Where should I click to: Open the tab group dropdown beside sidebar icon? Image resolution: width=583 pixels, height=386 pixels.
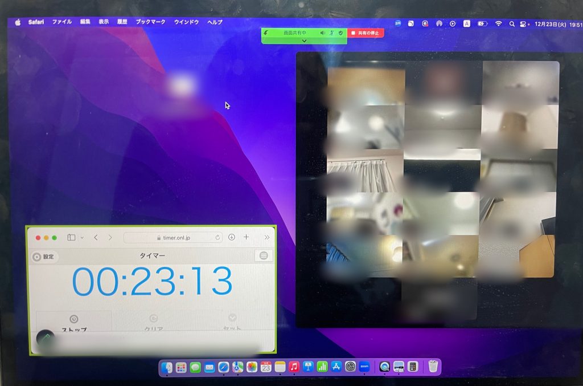pos(82,238)
